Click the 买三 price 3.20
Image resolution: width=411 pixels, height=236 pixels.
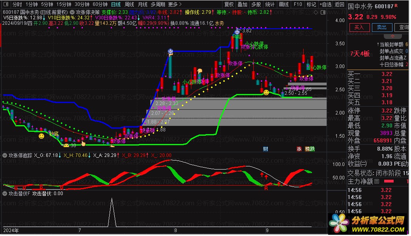point(387,88)
